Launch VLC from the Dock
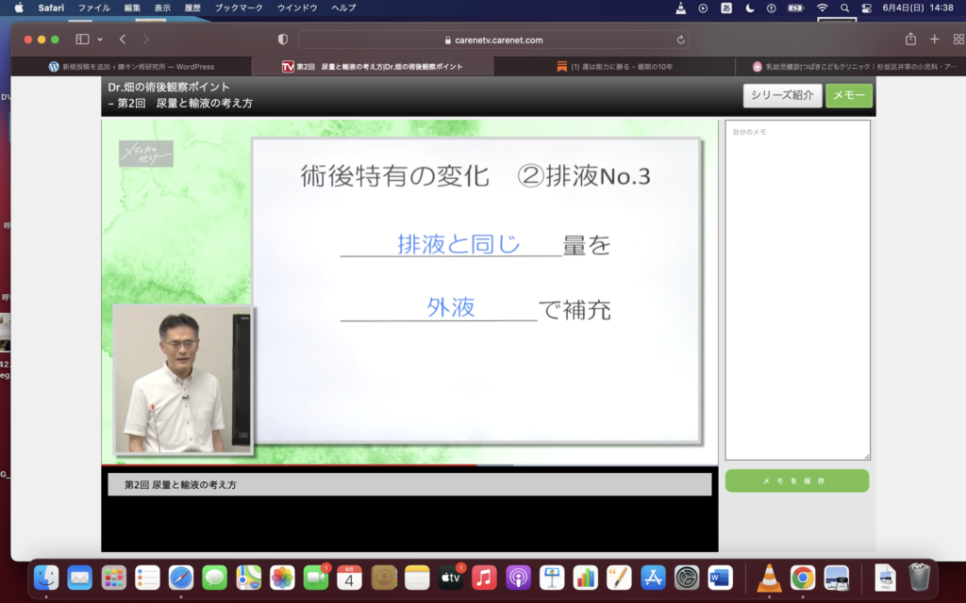The width and height of the screenshot is (966, 603). click(770, 577)
